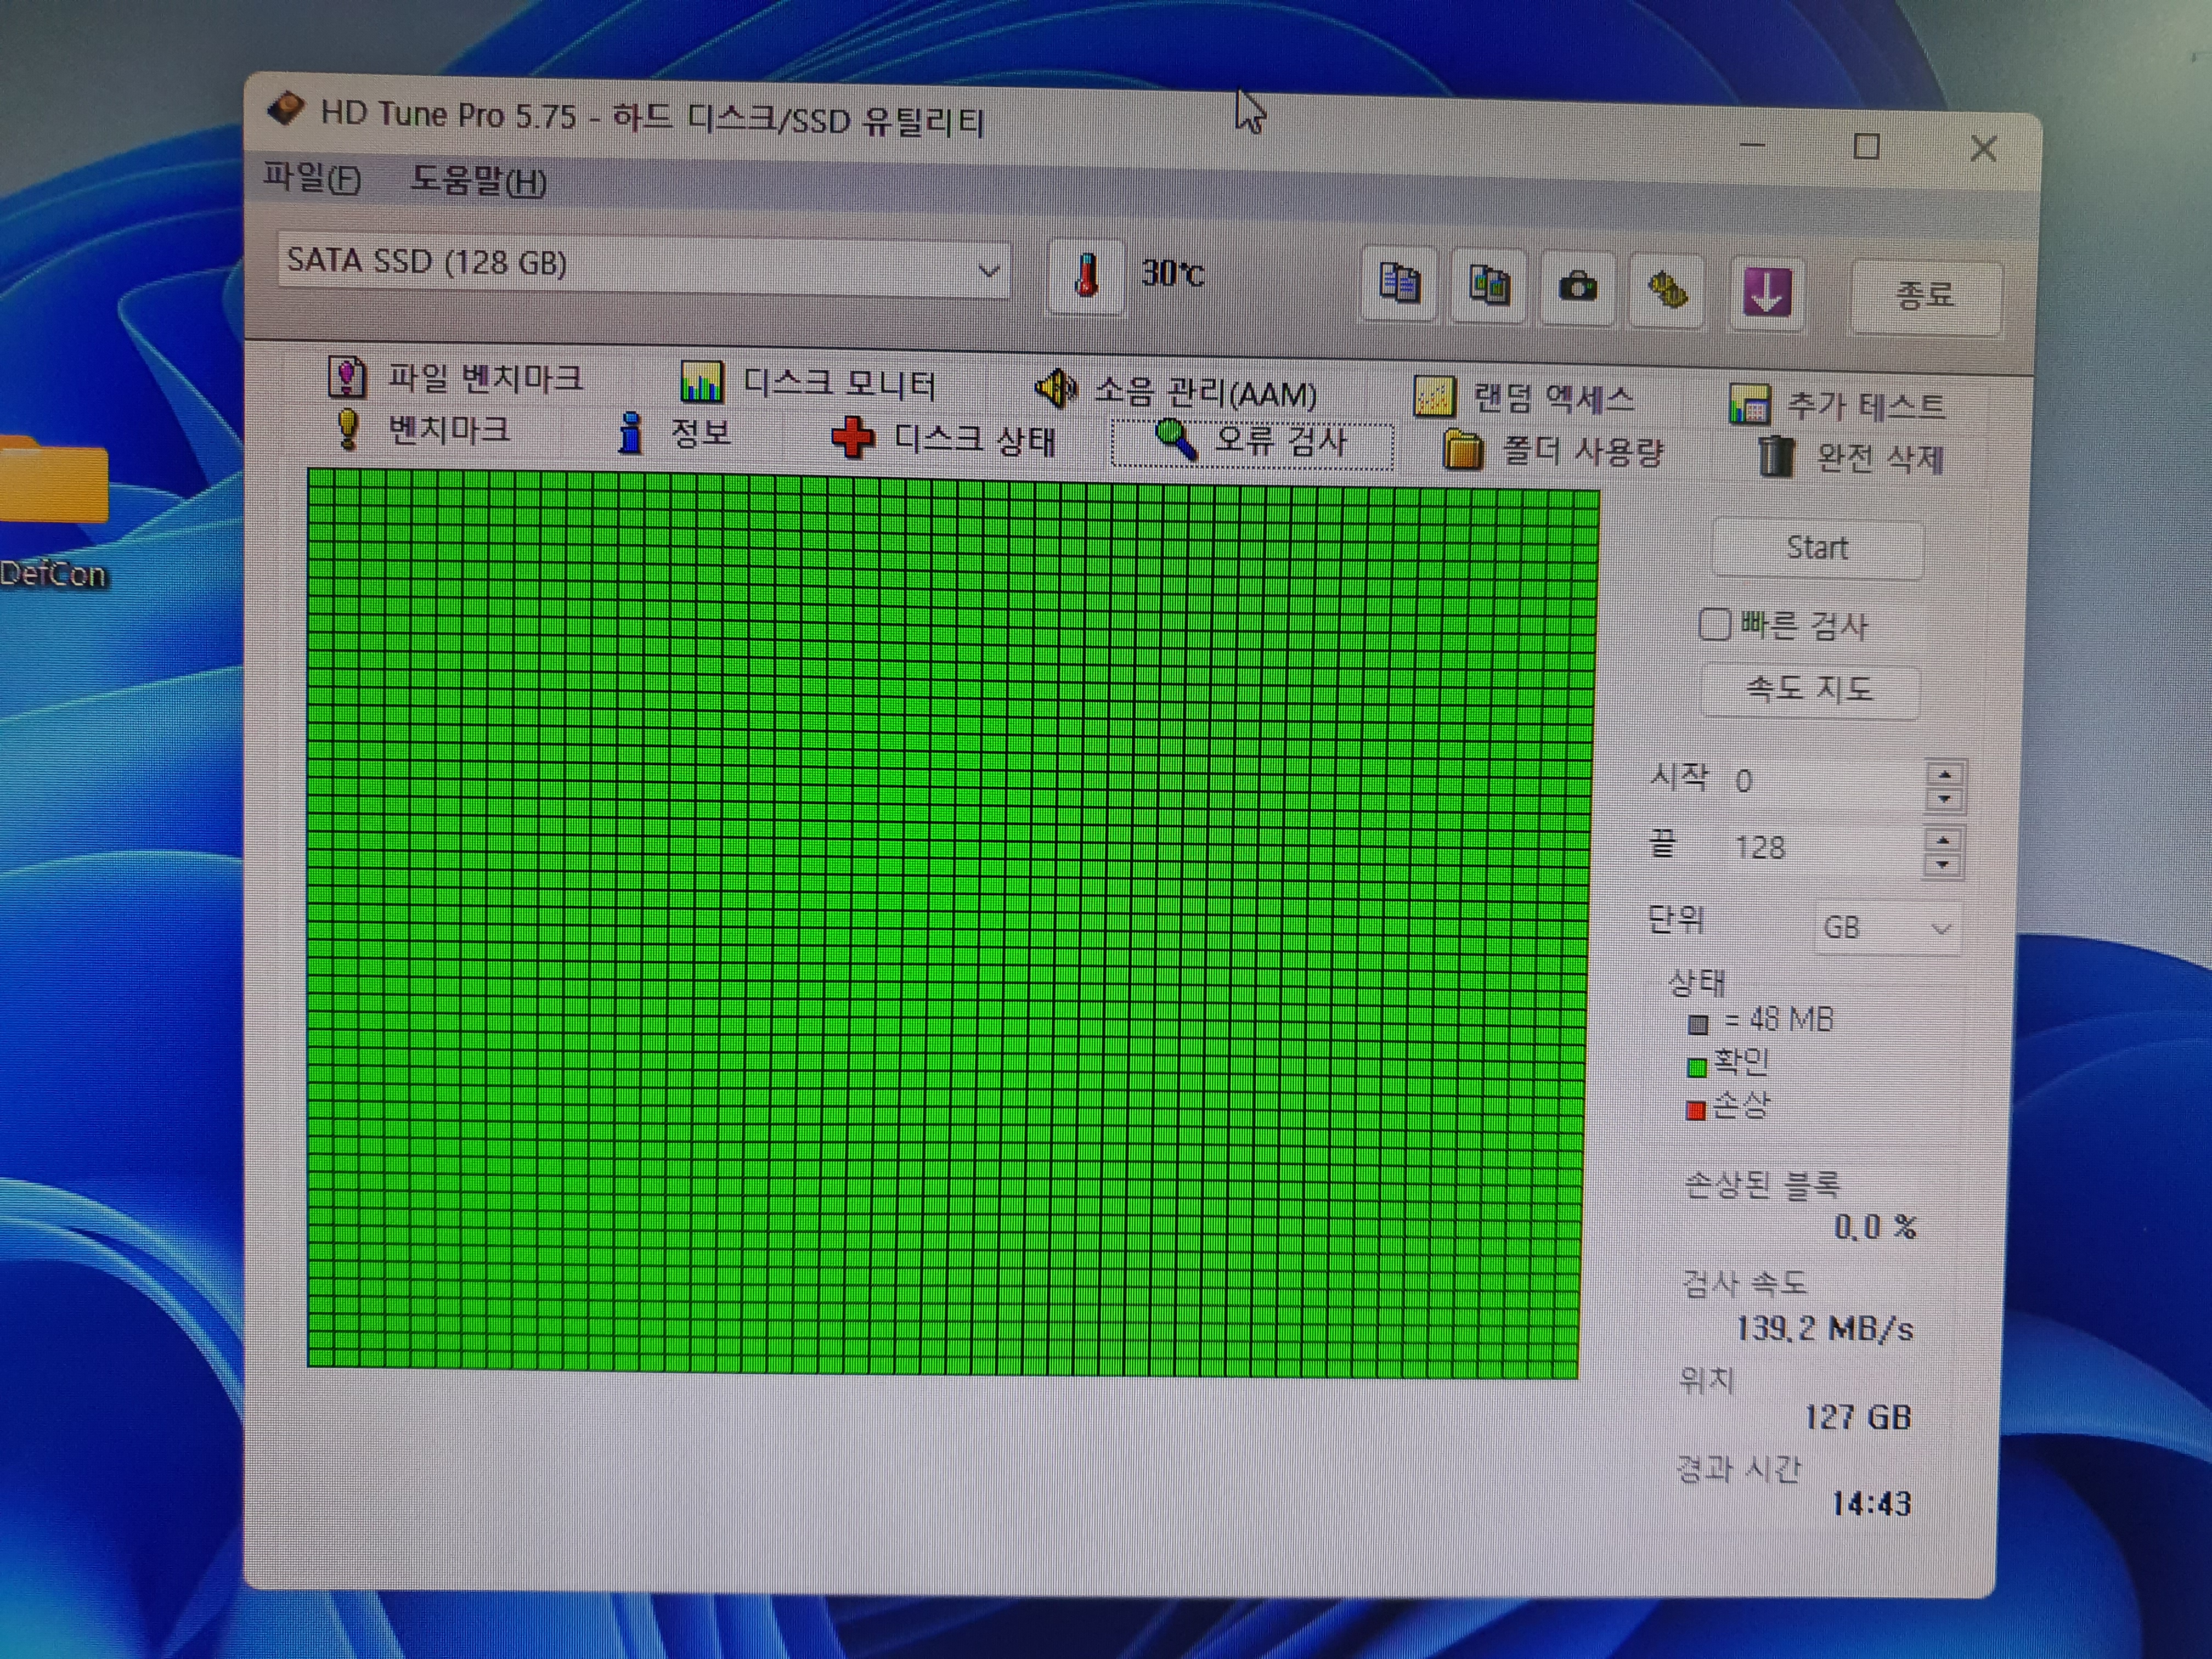Screen dimensions: 2212x1659
Task: Open the 단위 GB unit dropdown
Action: click(x=1887, y=927)
